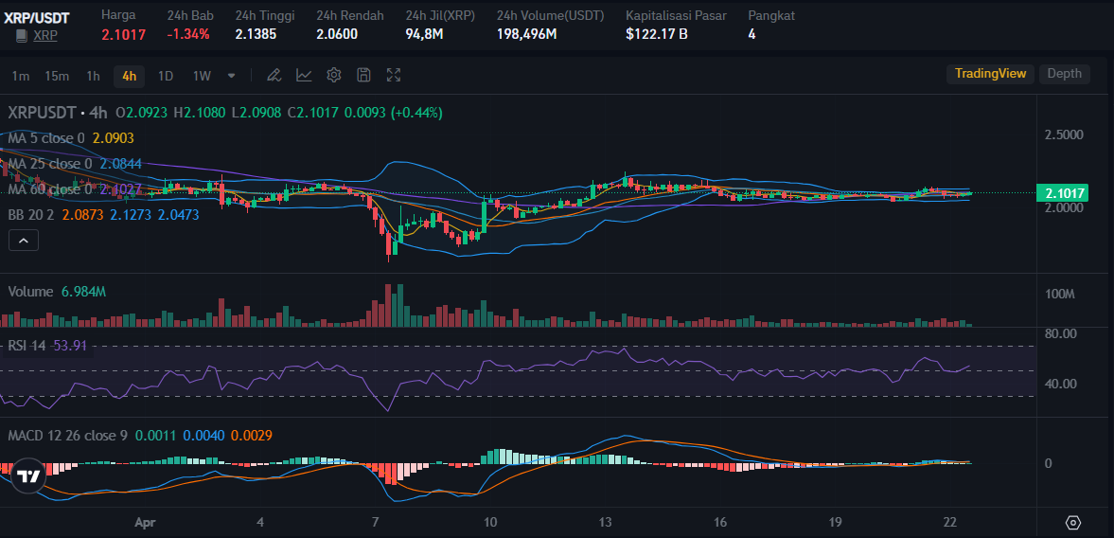Click the 24h Jil(XRP) value 94,8M
This screenshot has width=1114, height=538.
(x=424, y=34)
